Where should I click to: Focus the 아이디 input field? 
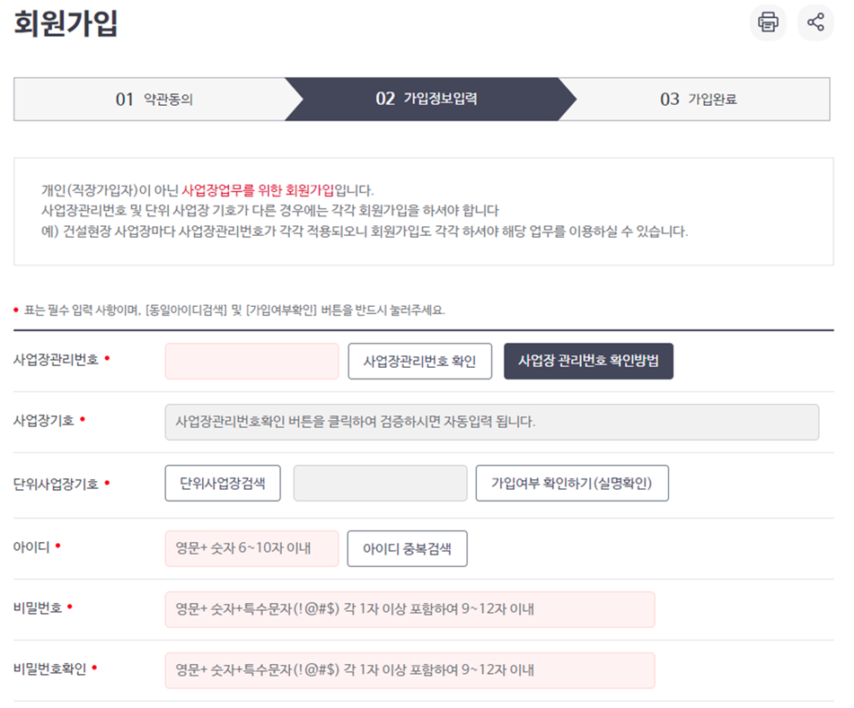pyautogui.click(x=251, y=548)
